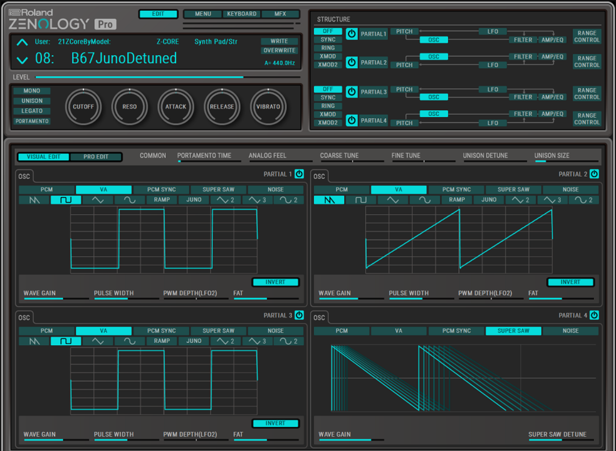The height and width of the screenshot is (451, 616).
Task: Choose the sine waveform icon in Partial 3
Action: (x=130, y=341)
